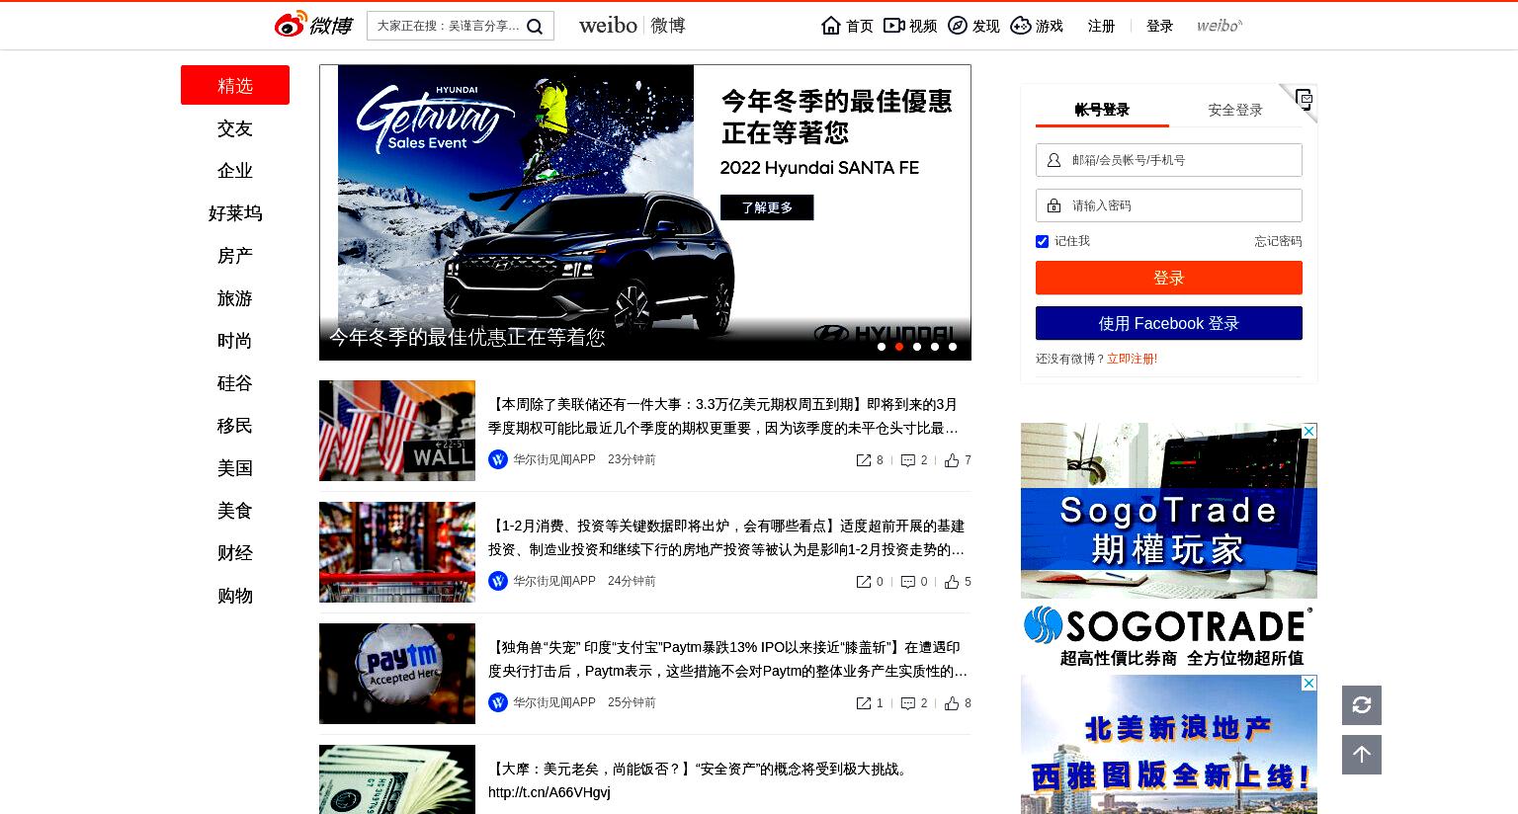The height and width of the screenshot is (814, 1518).
Task: Select second carousel dot indicator
Action: [899, 347]
